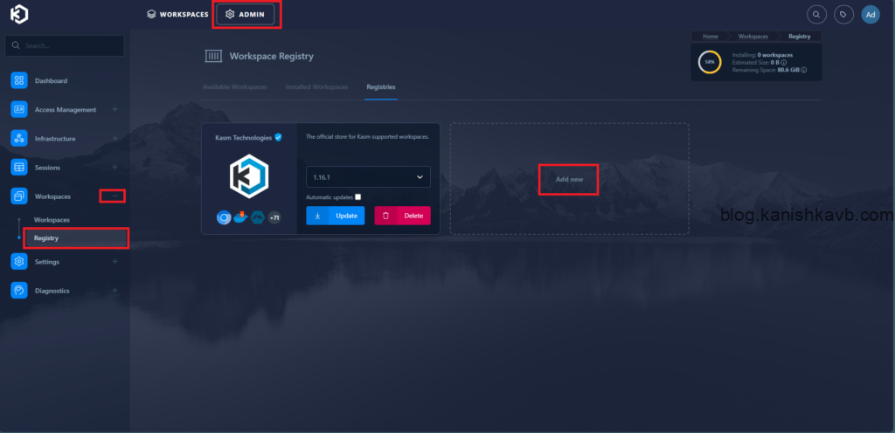
Task: Expand the Settings sidebar section
Action: (114, 261)
